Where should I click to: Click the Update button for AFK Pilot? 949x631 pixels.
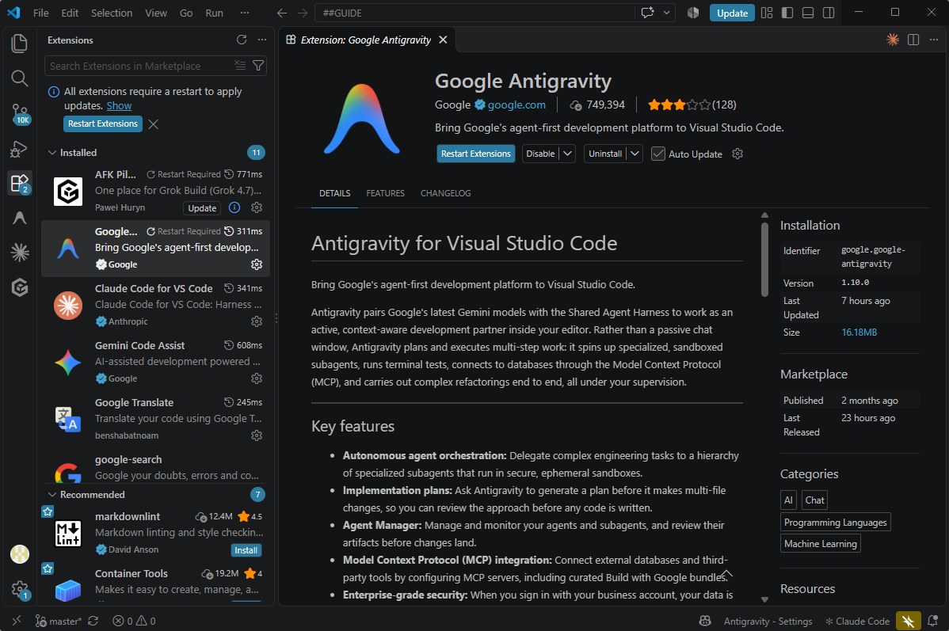pos(202,207)
